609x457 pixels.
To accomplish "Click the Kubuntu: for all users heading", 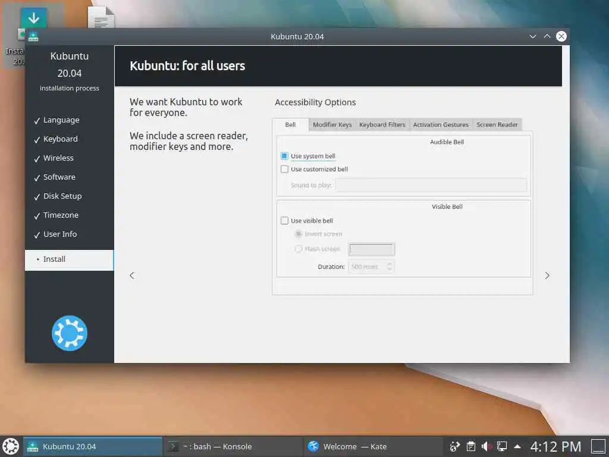I will [x=187, y=65].
